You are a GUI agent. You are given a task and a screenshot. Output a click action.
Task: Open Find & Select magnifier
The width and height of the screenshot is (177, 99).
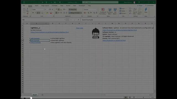[x=139, y=11]
